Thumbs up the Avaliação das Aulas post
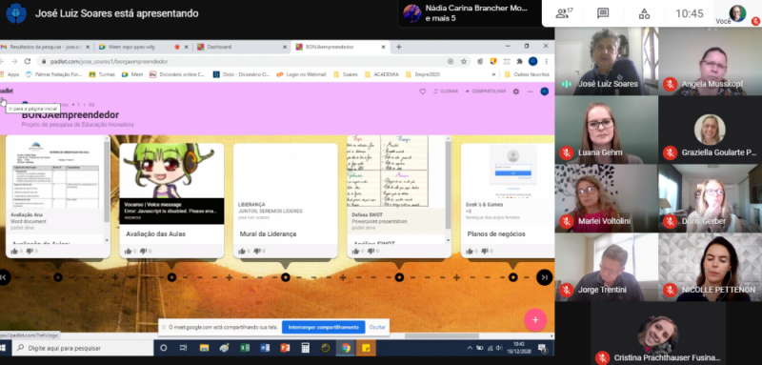 coord(128,252)
